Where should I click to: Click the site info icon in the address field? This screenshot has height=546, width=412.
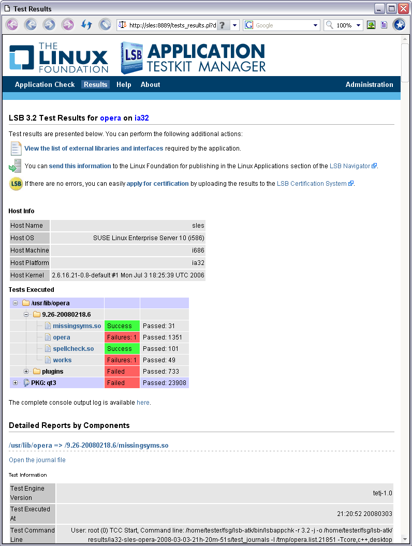point(122,25)
